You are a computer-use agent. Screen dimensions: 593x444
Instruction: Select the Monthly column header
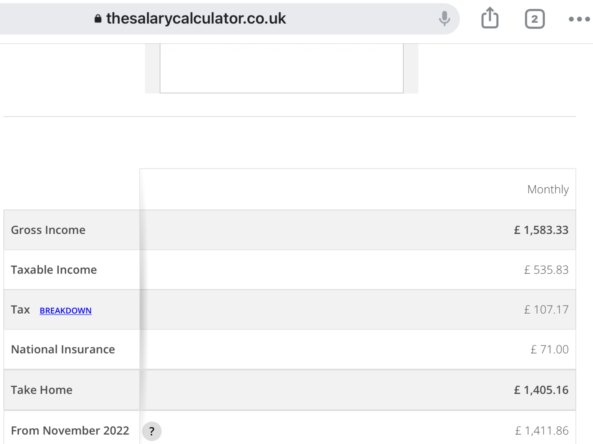[548, 190]
